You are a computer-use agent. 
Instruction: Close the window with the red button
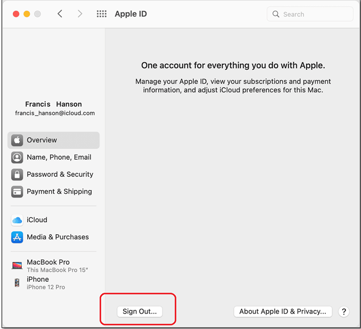15,14
